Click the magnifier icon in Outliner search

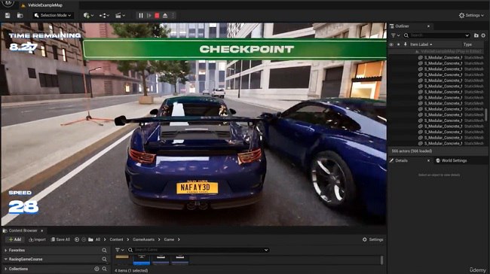click(406, 35)
